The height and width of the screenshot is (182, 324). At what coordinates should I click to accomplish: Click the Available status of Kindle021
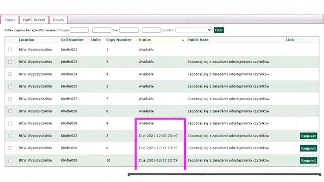(146, 50)
